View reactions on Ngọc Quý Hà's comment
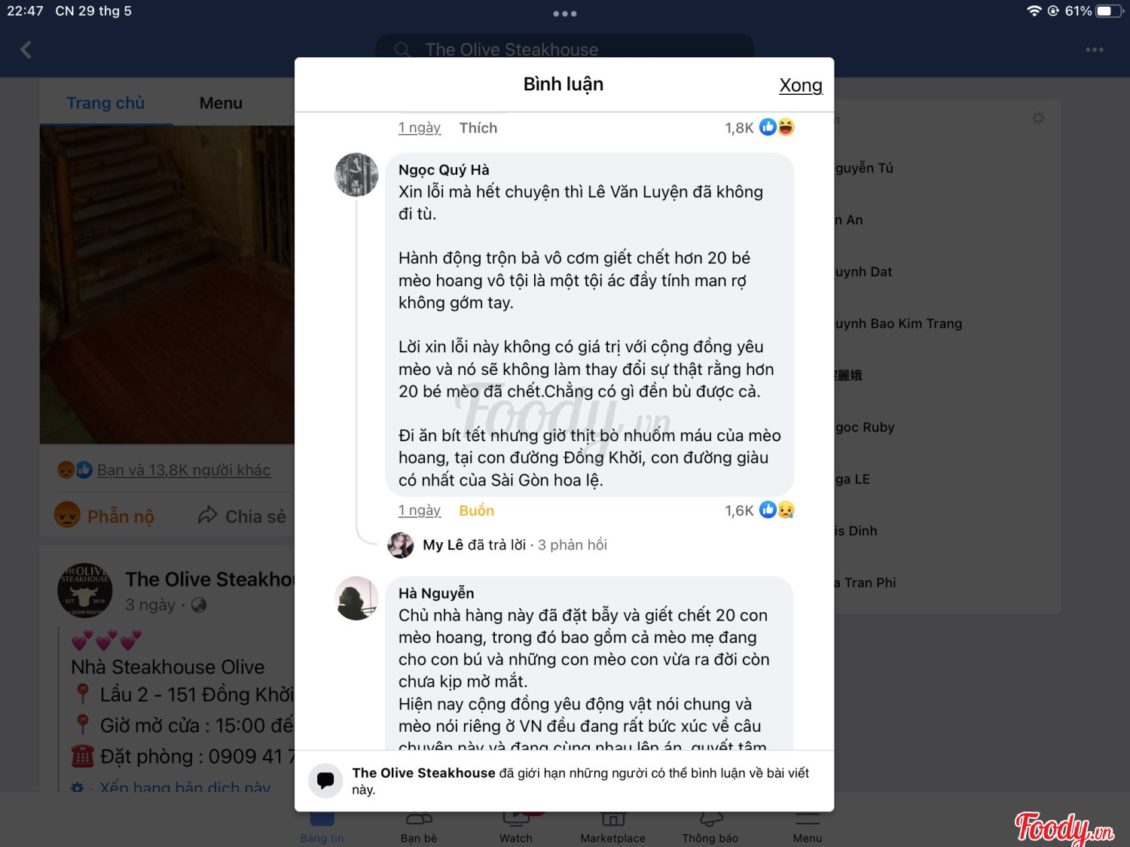 (759, 510)
